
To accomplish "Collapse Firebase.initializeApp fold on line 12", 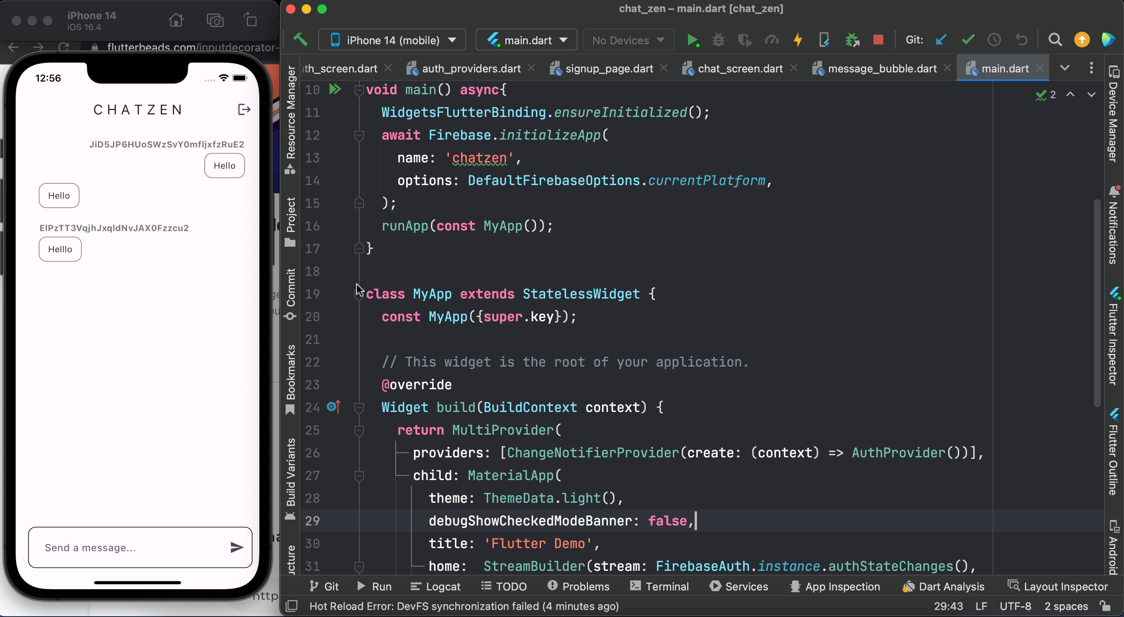I will point(358,135).
